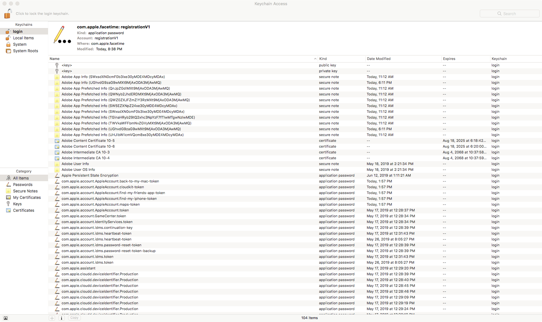Click the System Roots keychain icon
The image size is (542, 322).
coord(8,51)
